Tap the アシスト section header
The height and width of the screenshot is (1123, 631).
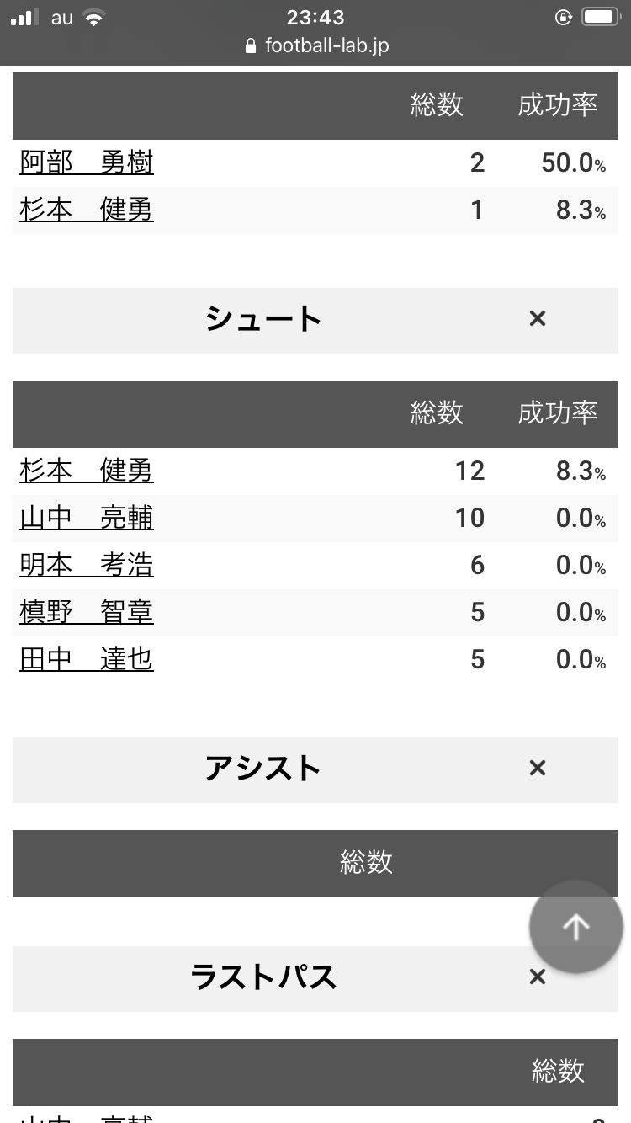click(262, 769)
